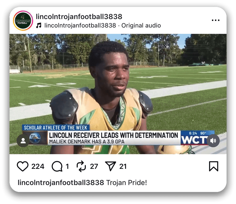Show tagged people via the person icon
Viewport: 236px width, 204px height.
pos(23,141)
